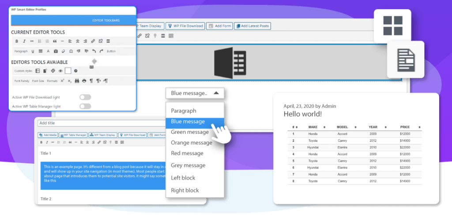Click binoculars find icon in available tools
The width and height of the screenshot is (452, 224).
pos(77,81)
